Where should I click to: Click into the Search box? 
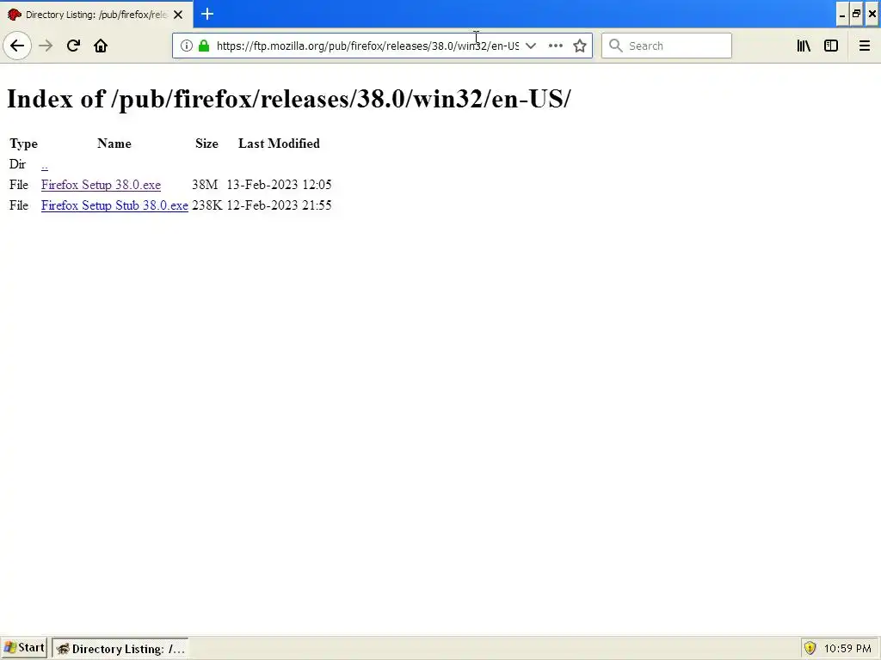tap(667, 46)
